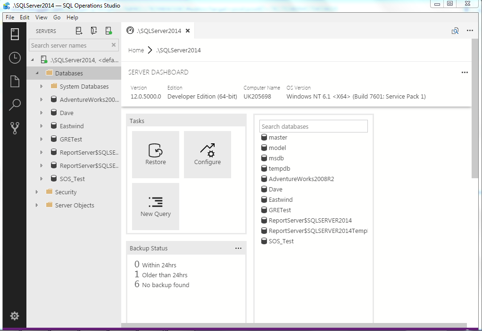The height and width of the screenshot is (331, 482).
Task: Open the Edit menu
Action: [x=25, y=17]
